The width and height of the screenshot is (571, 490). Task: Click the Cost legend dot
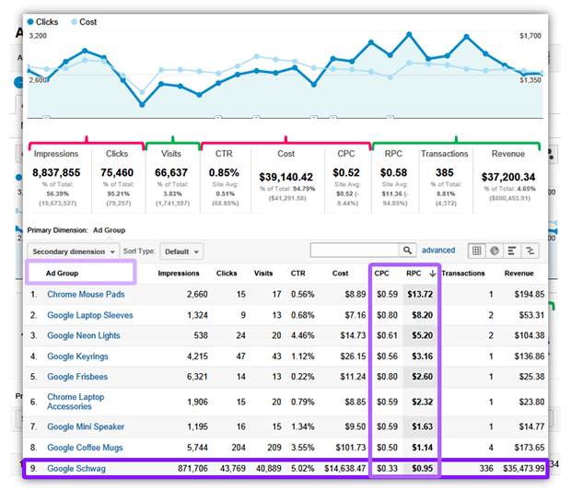(x=74, y=22)
